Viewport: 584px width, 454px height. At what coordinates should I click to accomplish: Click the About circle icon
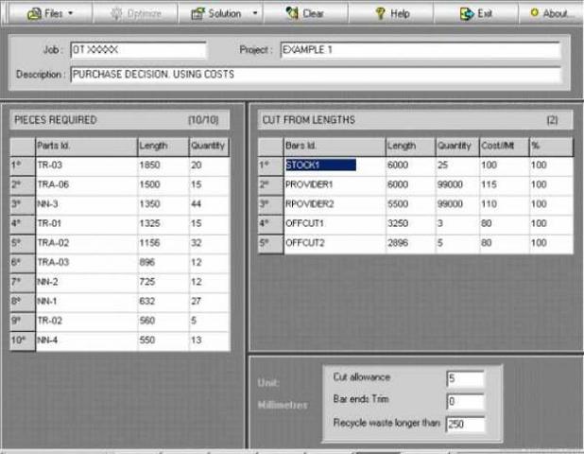tap(535, 13)
